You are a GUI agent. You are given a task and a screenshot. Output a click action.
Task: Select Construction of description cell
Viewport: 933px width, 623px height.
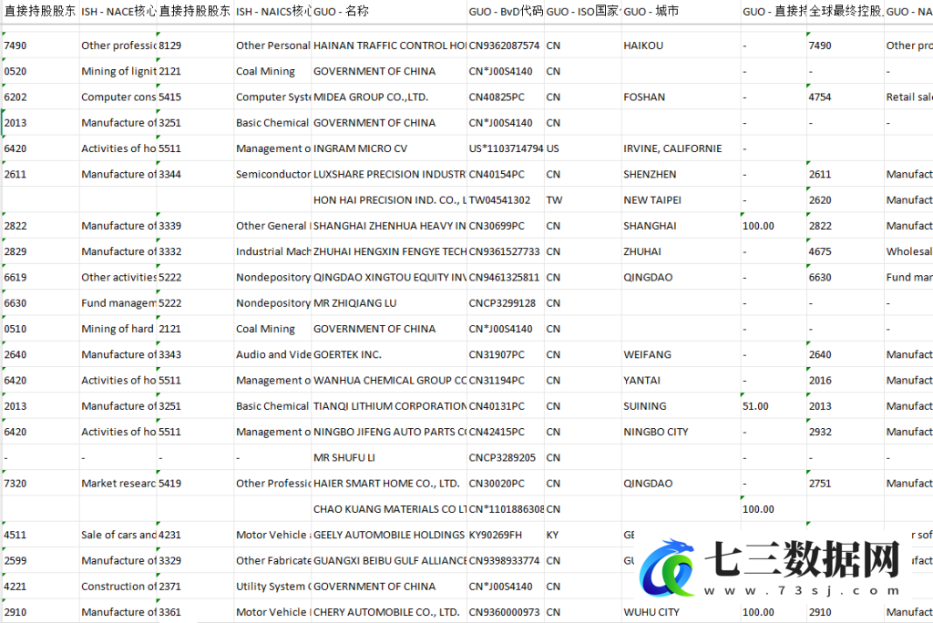pyautogui.click(x=118, y=587)
